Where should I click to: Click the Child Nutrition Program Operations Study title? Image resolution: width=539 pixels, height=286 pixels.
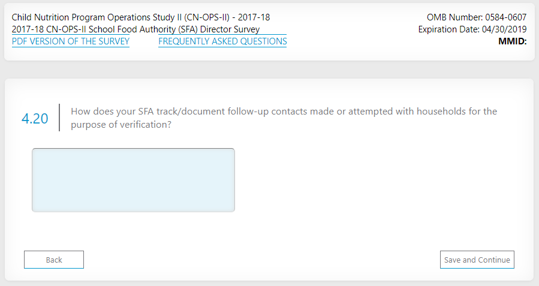pyautogui.click(x=141, y=17)
